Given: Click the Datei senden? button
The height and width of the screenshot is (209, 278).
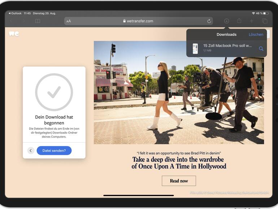Looking at the screenshot, I should (54, 150).
